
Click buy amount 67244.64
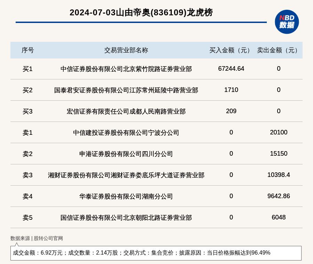[x=231, y=69]
